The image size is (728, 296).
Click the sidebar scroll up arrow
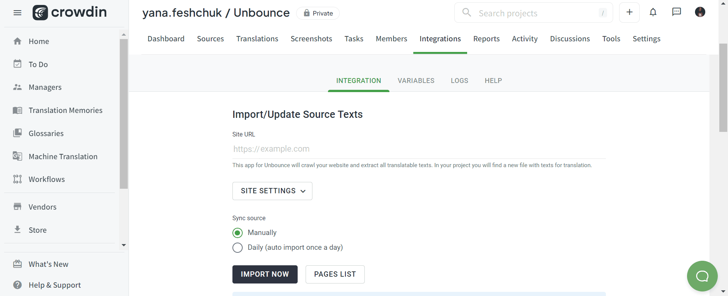click(124, 34)
